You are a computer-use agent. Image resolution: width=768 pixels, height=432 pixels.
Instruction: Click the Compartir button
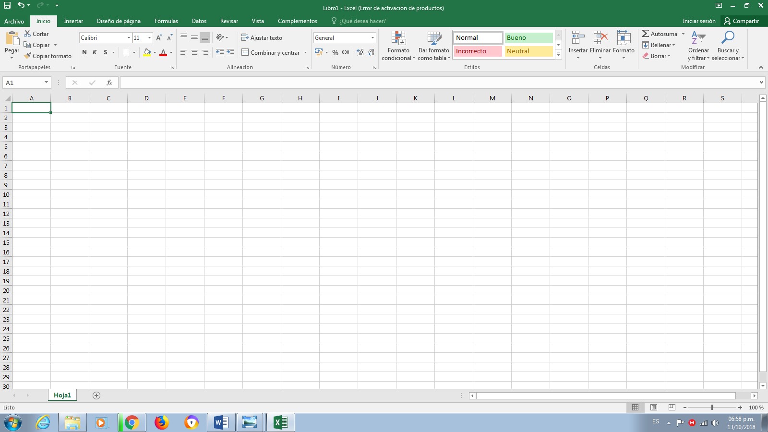742,21
